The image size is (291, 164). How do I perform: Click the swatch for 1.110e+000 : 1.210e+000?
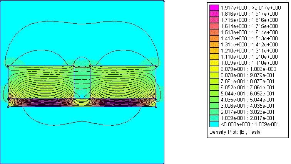click(x=214, y=57)
